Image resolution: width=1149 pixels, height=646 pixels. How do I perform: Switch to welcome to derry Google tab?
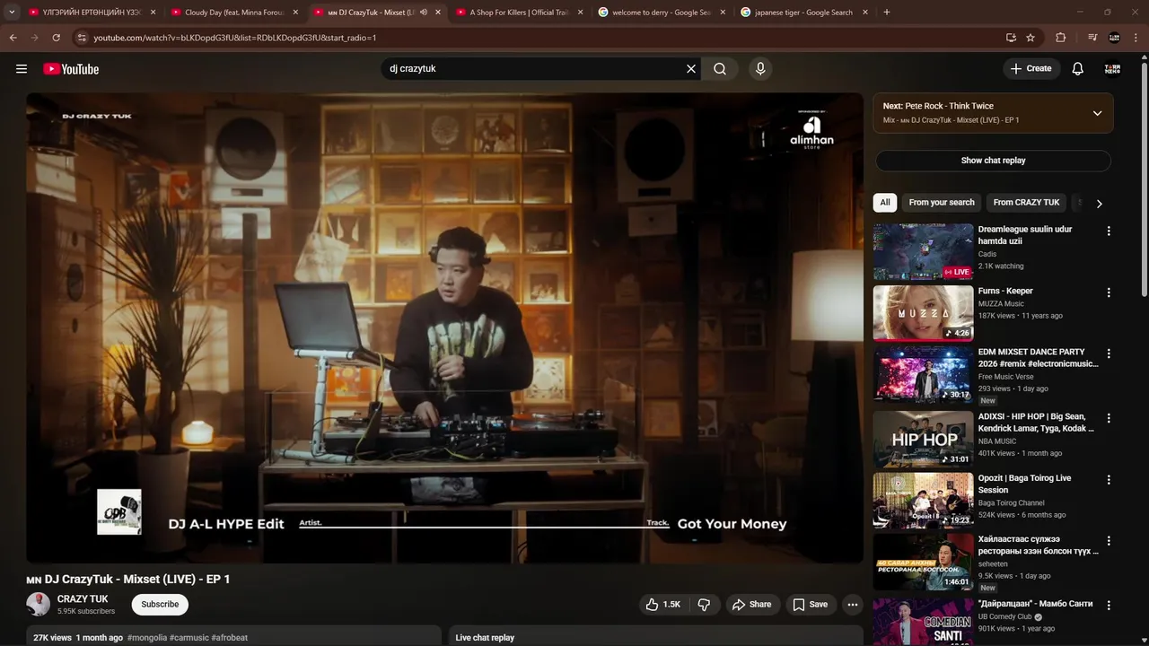click(661, 13)
